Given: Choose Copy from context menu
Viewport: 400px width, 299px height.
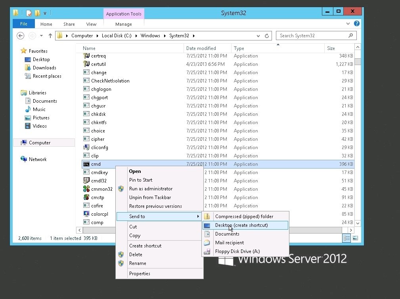Looking at the screenshot, I should 160,236.
